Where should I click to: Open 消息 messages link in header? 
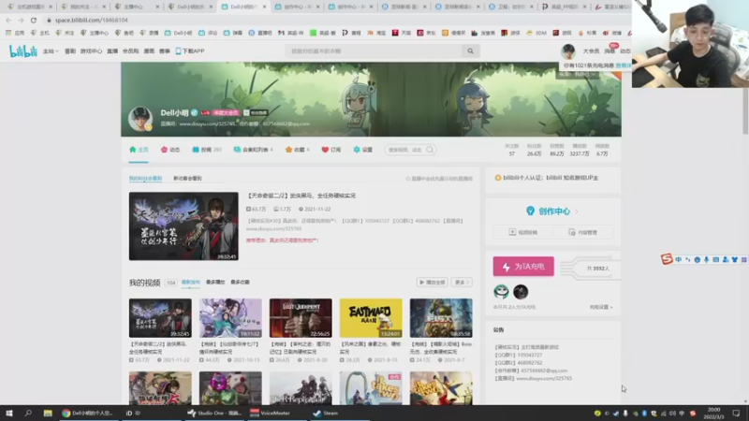coord(609,51)
